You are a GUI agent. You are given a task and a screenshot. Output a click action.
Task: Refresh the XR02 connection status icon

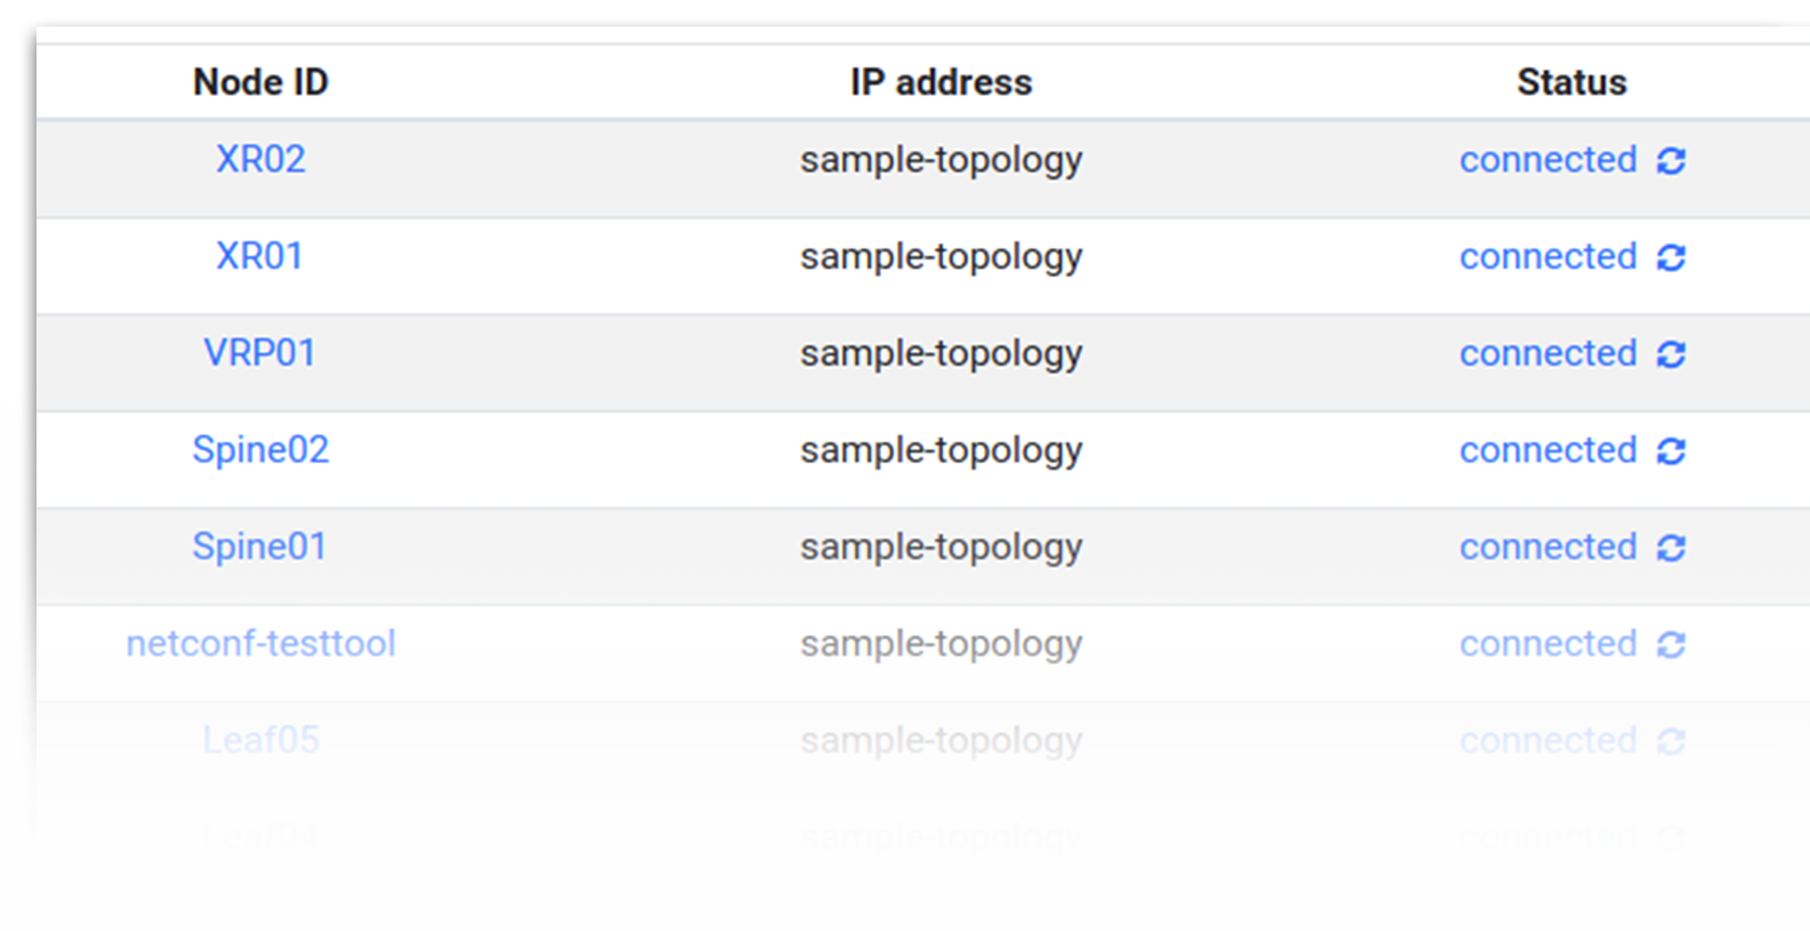(1671, 161)
